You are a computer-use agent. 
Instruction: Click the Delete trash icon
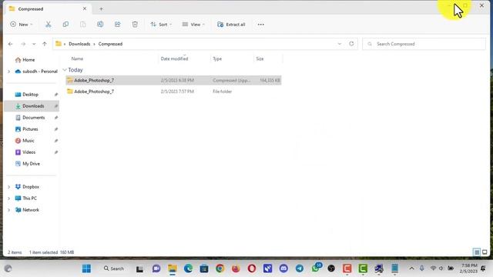[135, 24]
